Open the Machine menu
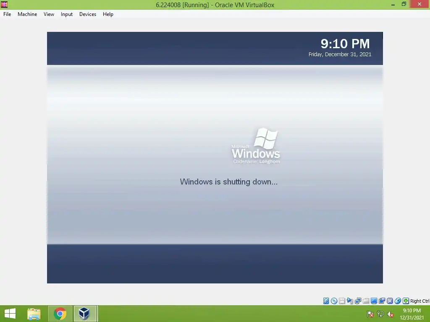The image size is (430, 322). coord(27,14)
